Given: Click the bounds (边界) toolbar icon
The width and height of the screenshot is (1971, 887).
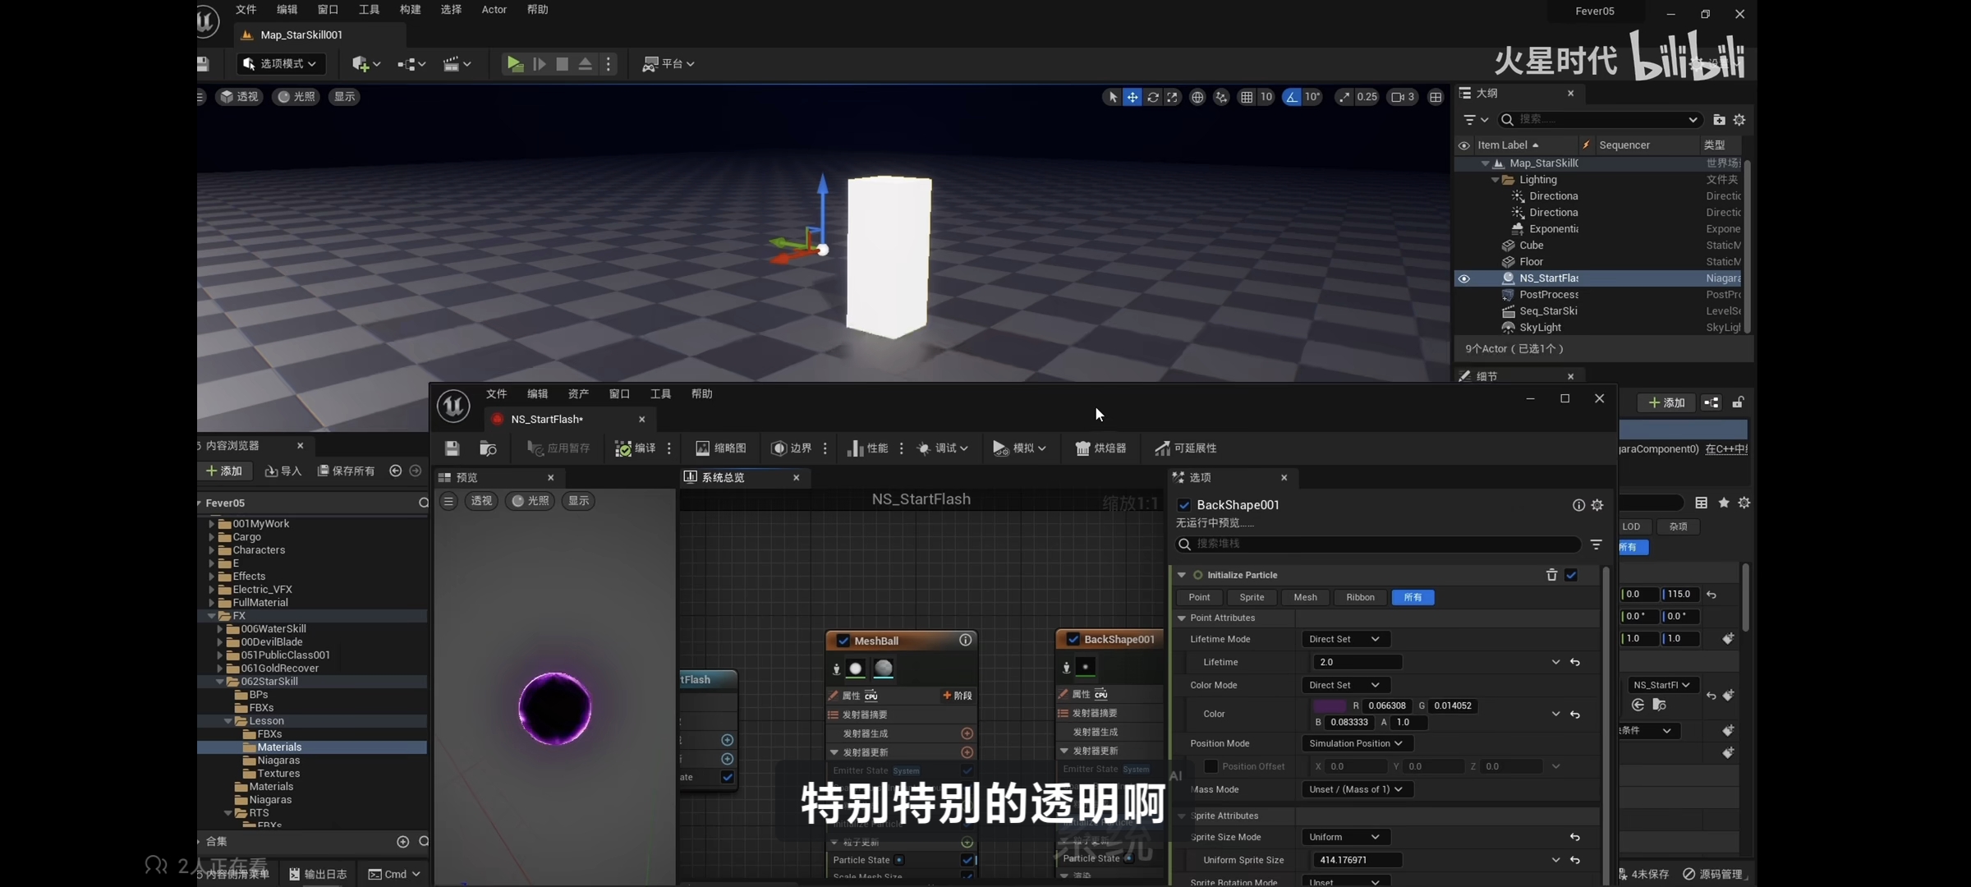Looking at the screenshot, I should pyautogui.click(x=779, y=448).
